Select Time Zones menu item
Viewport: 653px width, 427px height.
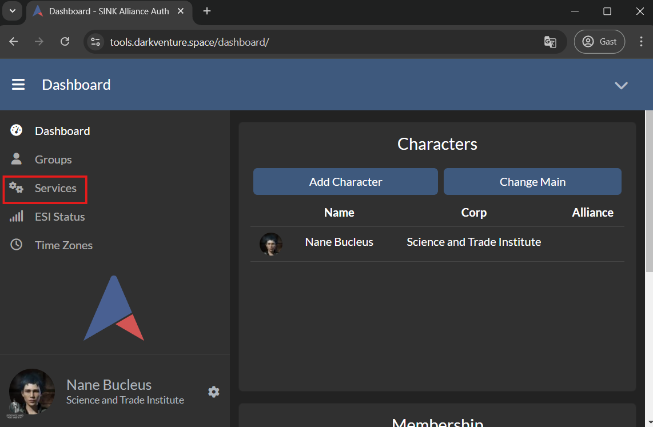click(x=63, y=245)
